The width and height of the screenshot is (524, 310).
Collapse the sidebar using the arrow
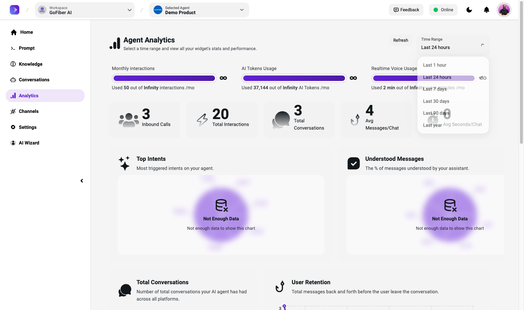coord(82,181)
